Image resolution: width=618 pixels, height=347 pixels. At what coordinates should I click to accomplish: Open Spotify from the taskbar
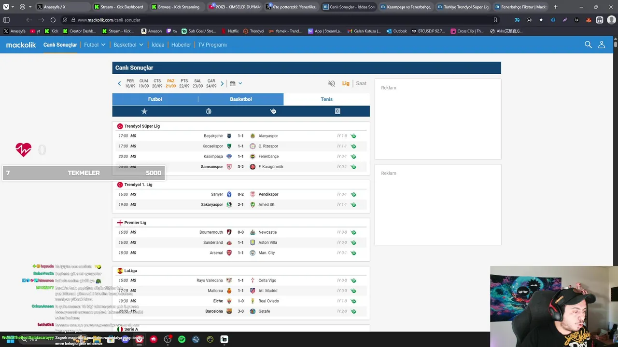[x=182, y=339]
